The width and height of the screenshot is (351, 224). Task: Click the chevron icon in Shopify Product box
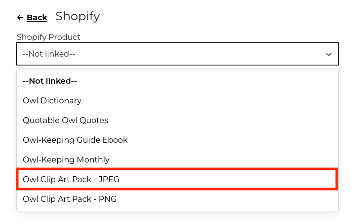[328, 54]
